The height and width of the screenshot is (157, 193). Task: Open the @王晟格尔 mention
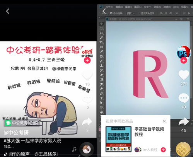(x=46, y=154)
